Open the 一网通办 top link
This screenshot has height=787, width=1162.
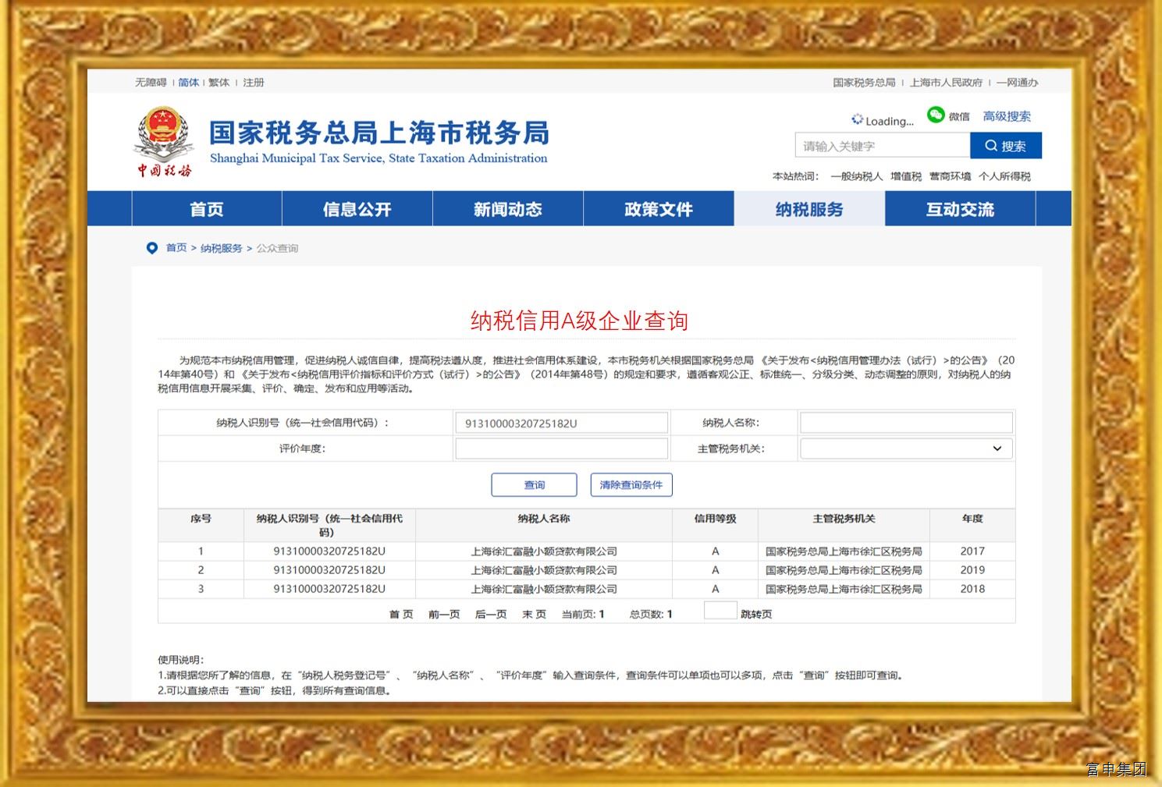click(1017, 83)
